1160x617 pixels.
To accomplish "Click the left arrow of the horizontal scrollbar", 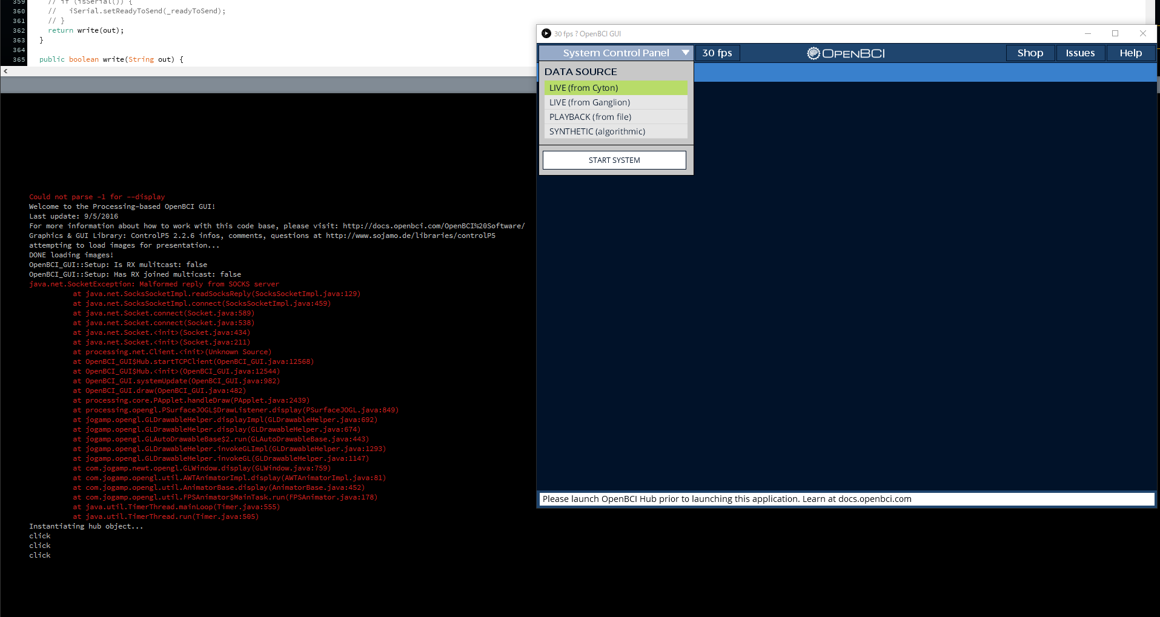I will (x=5, y=71).
